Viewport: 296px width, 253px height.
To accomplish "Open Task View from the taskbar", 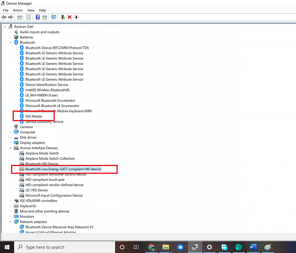I will click(x=136, y=247).
